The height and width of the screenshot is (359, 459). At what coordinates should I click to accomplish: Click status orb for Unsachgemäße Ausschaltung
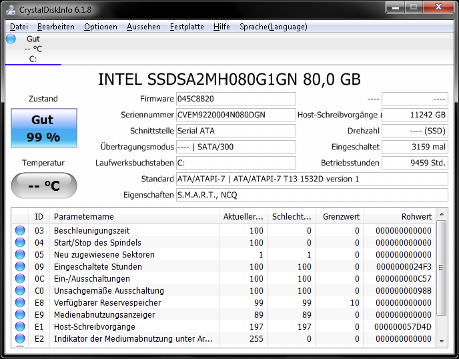click(20, 290)
